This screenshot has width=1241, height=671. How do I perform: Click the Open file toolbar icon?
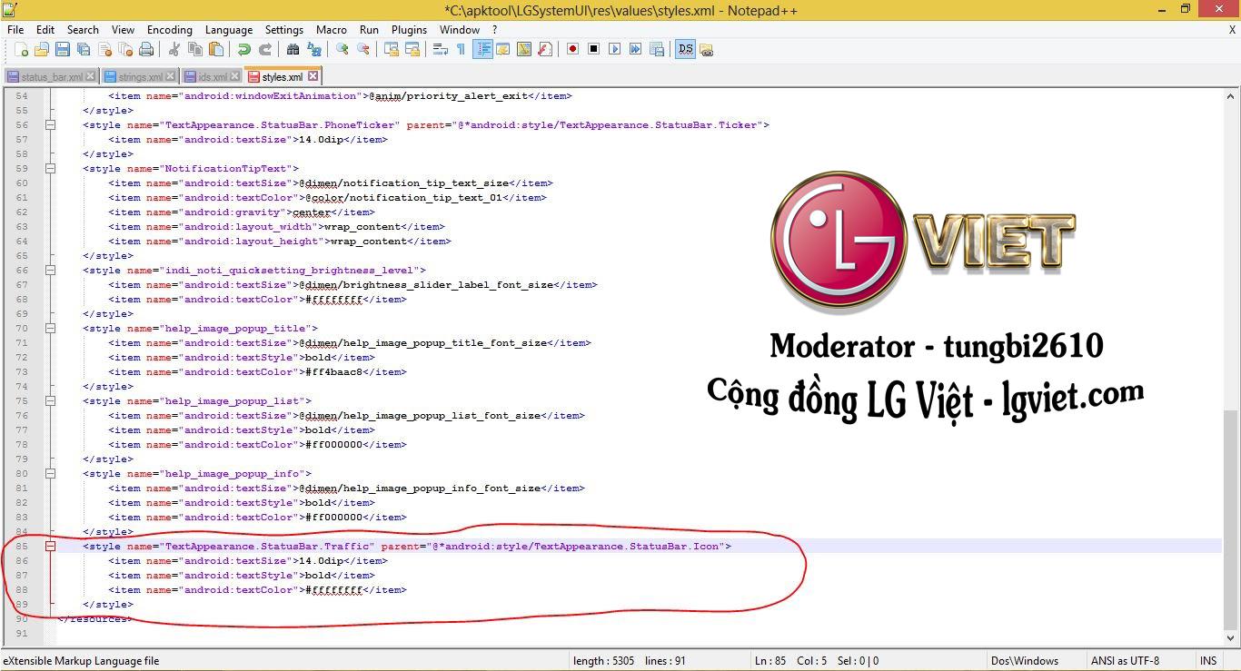[42, 49]
